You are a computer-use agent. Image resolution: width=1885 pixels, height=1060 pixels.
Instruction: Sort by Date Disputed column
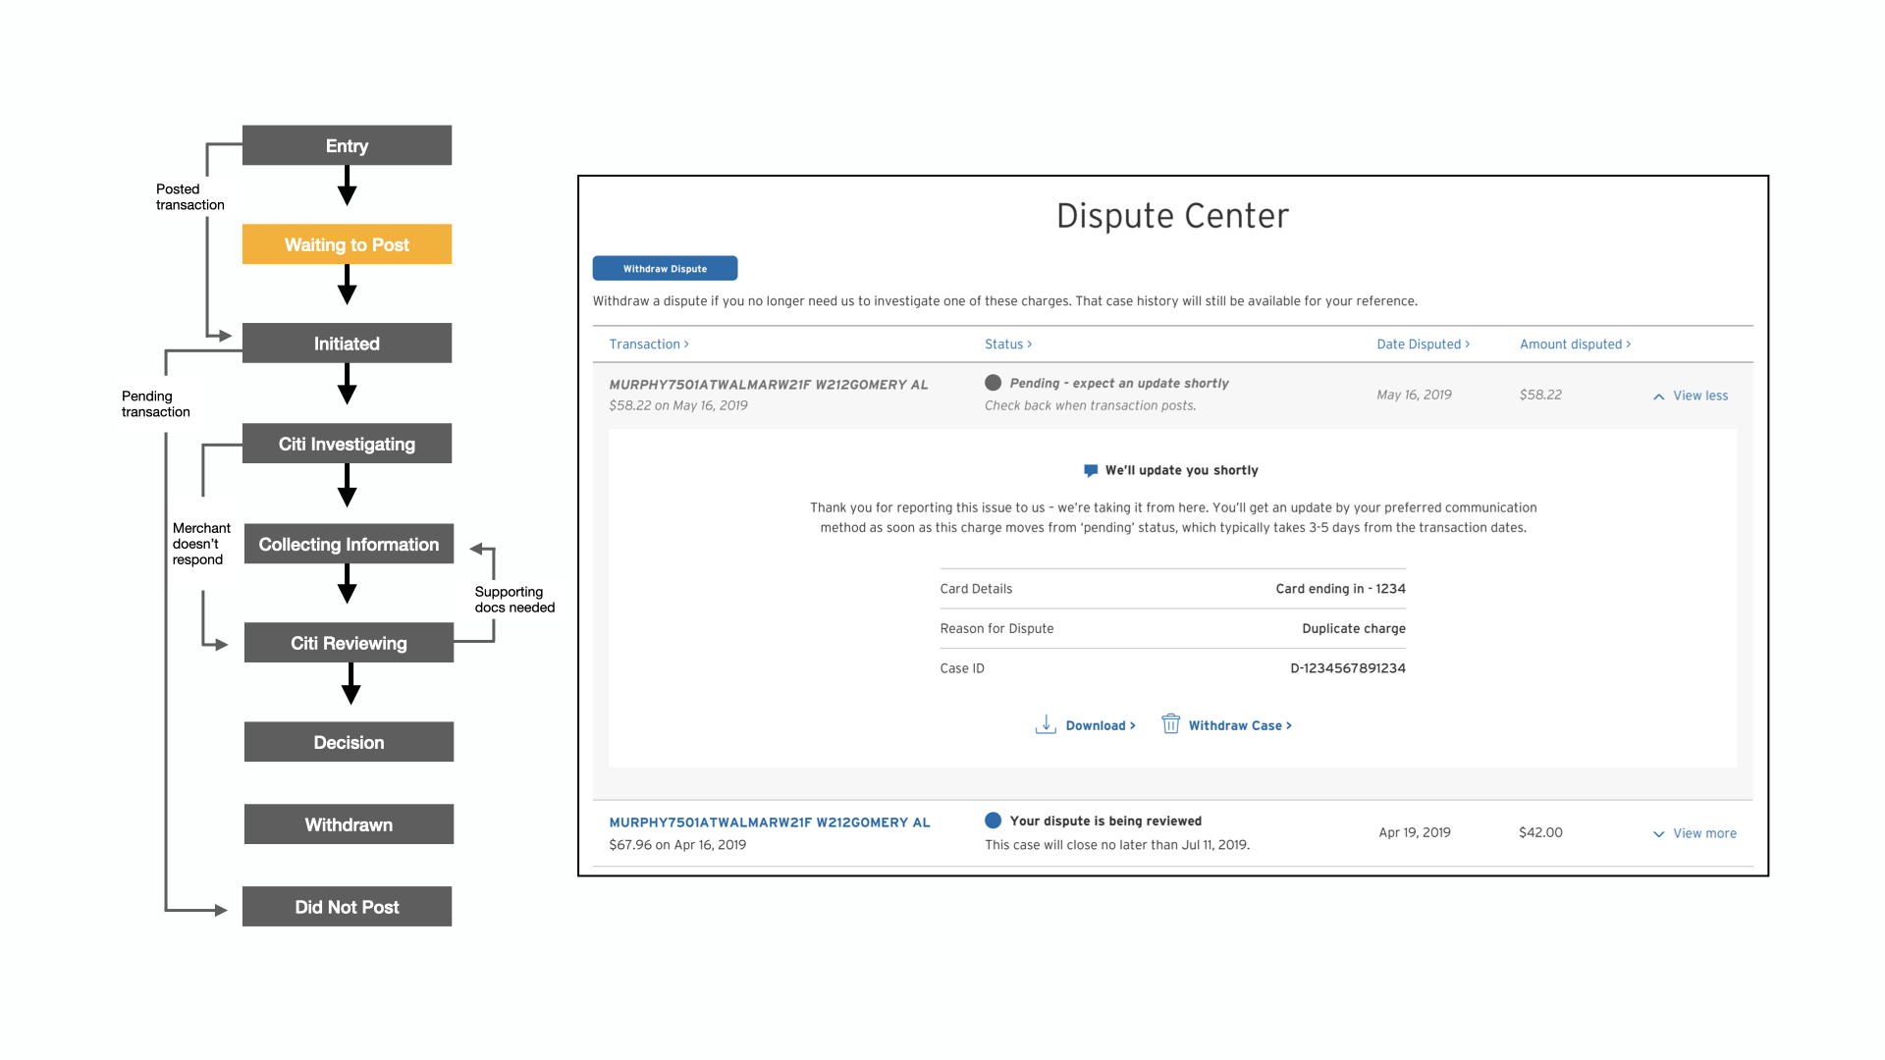[1423, 344]
